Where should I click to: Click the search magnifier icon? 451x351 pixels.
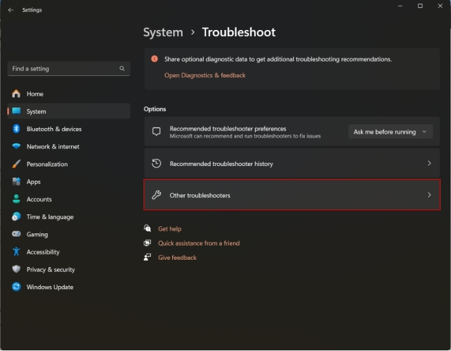[x=122, y=69]
